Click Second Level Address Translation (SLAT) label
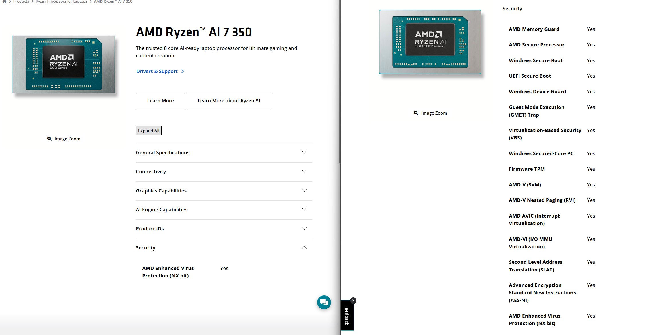The width and height of the screenshot is (645, 335). (x=536, y=266)
